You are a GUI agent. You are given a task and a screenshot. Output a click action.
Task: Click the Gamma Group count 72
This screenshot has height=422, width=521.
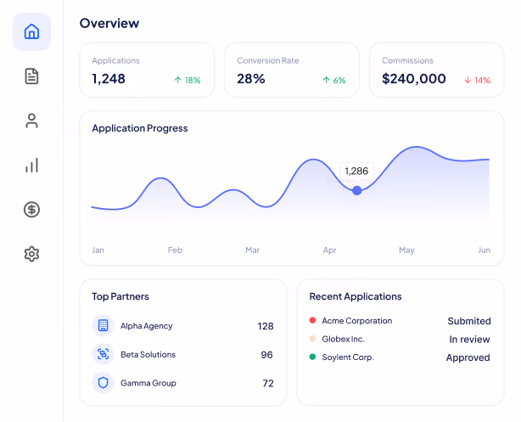click(x=268, y=383)
